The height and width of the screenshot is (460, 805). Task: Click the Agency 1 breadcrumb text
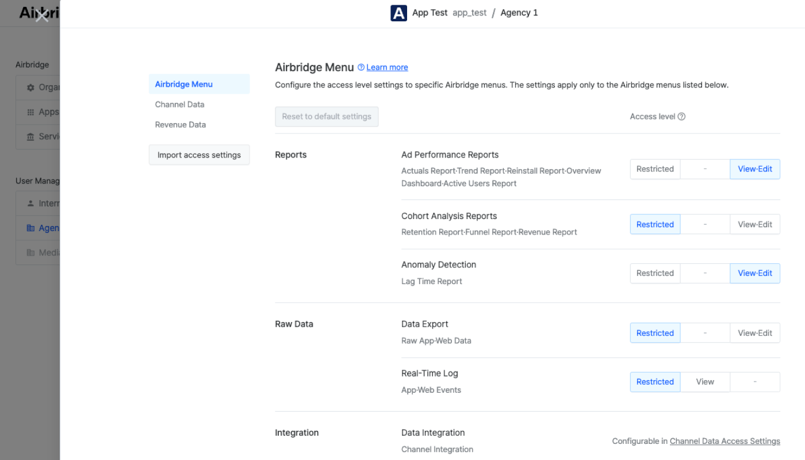coord(519,13)
